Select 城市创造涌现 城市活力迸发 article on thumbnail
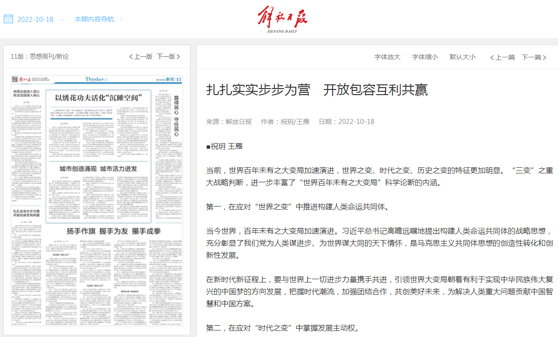Image resolution: width=558 pixels, height=337 pixels. tap(98, 168)
